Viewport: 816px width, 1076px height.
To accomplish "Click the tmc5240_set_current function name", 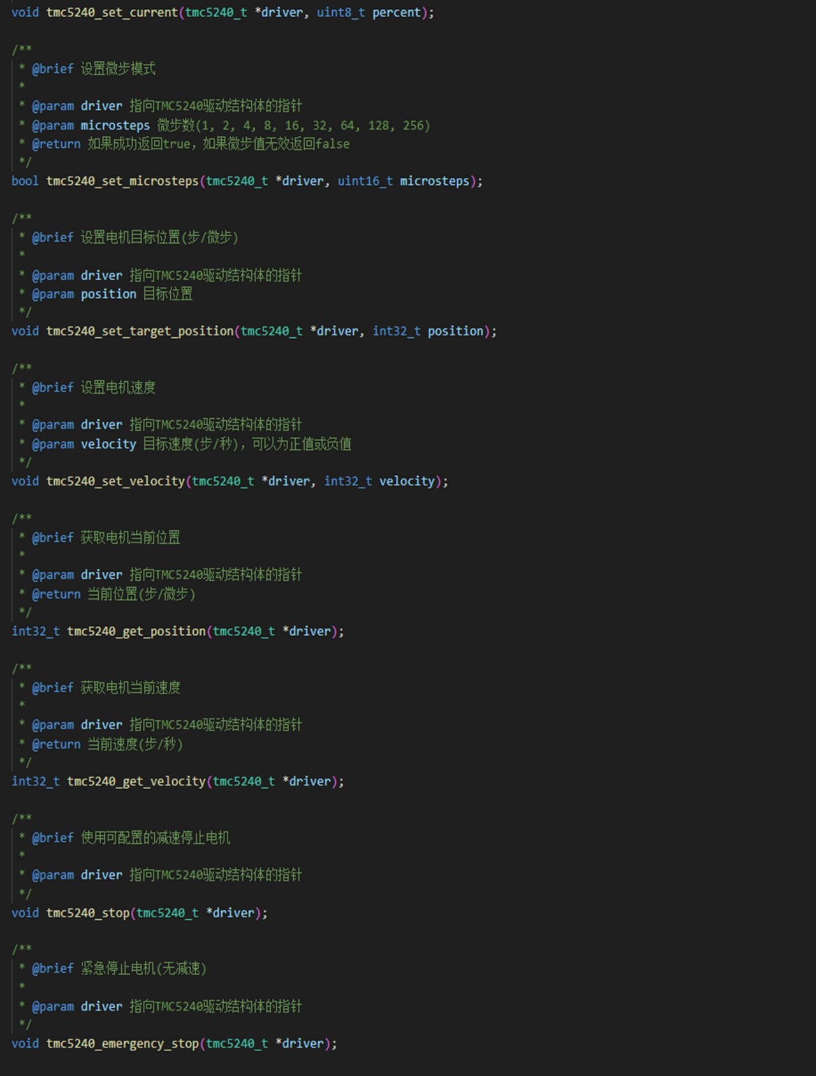I will (x=112, y=12).
